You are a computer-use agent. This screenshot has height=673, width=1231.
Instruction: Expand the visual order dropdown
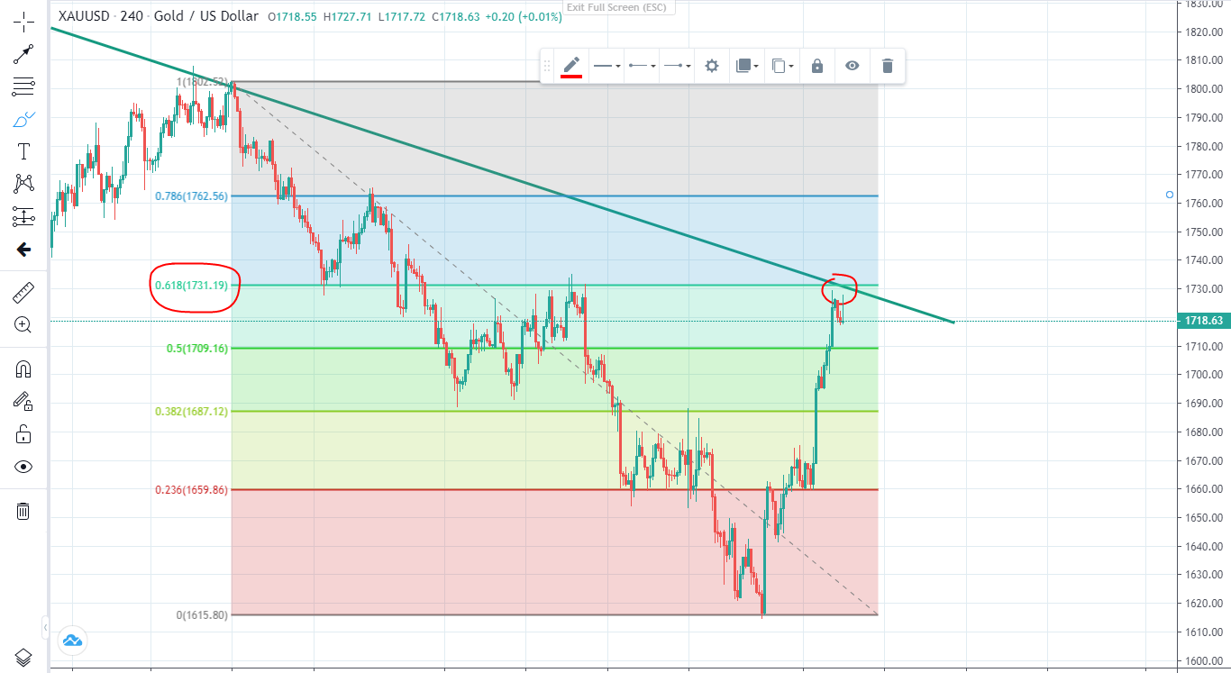pos(745,66)
